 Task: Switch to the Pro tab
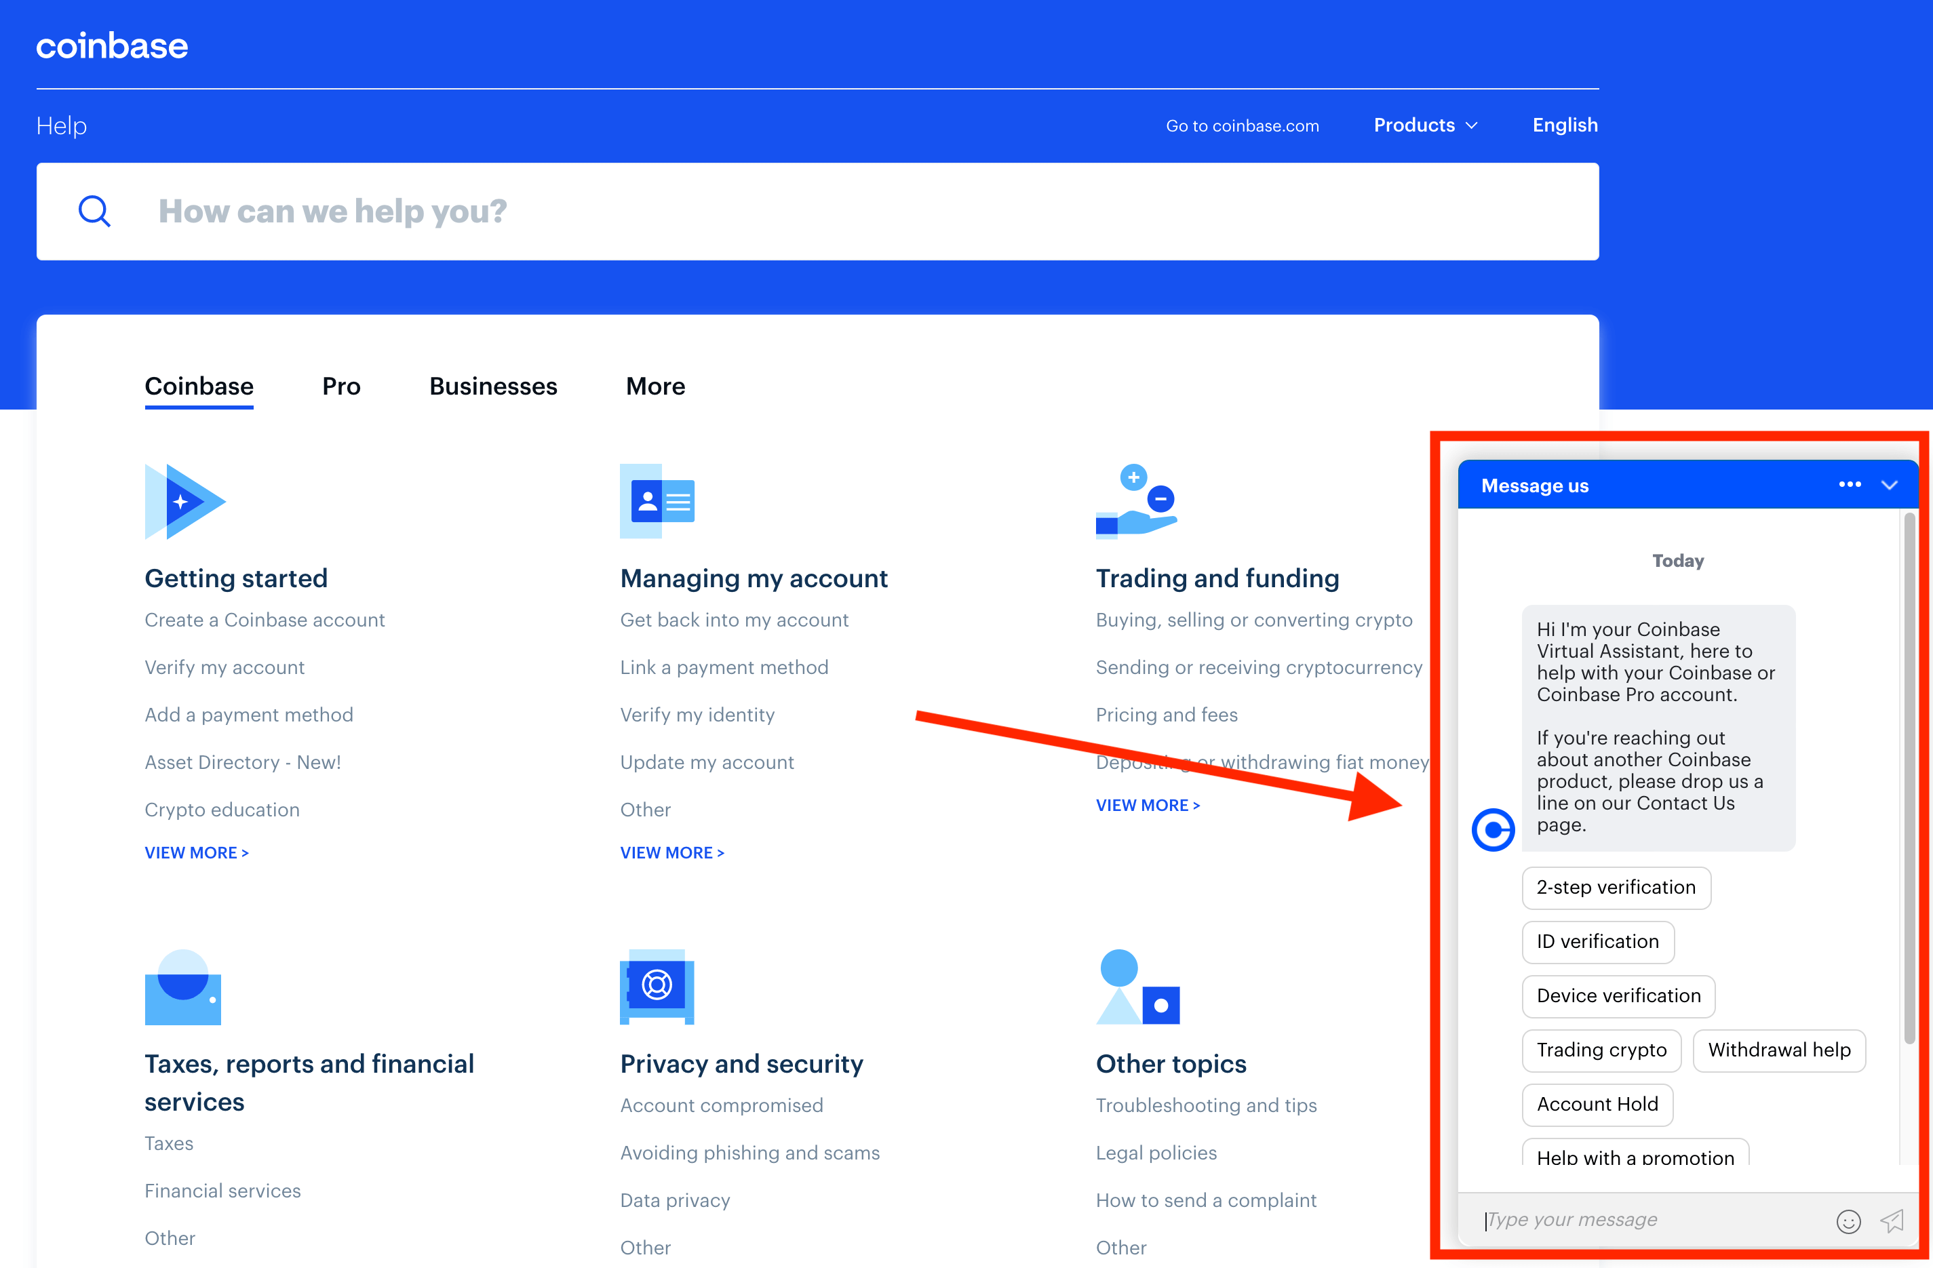click(341, 387)
